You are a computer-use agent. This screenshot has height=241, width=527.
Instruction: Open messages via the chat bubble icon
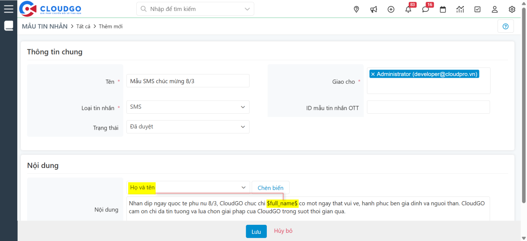click(x=425, y=10)
